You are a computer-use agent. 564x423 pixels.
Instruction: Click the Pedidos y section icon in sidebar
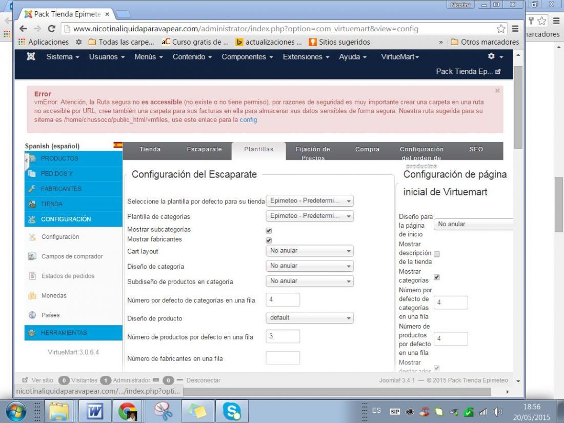click(32, 174)
